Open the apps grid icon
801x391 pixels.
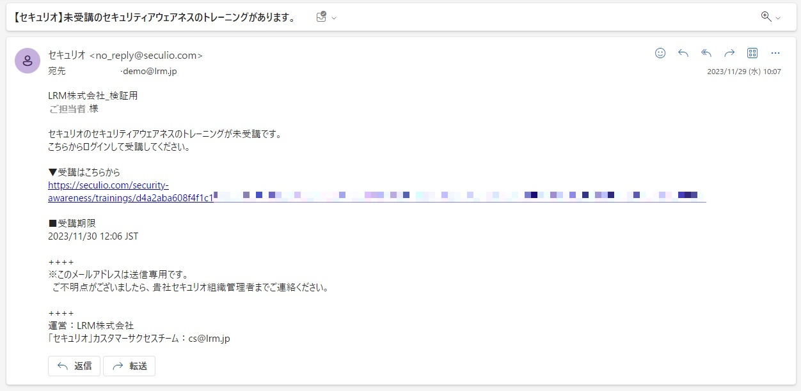click(x=752, y=53)
